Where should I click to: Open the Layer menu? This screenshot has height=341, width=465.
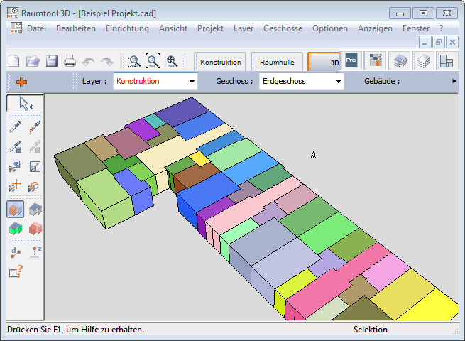coord(244,28)
